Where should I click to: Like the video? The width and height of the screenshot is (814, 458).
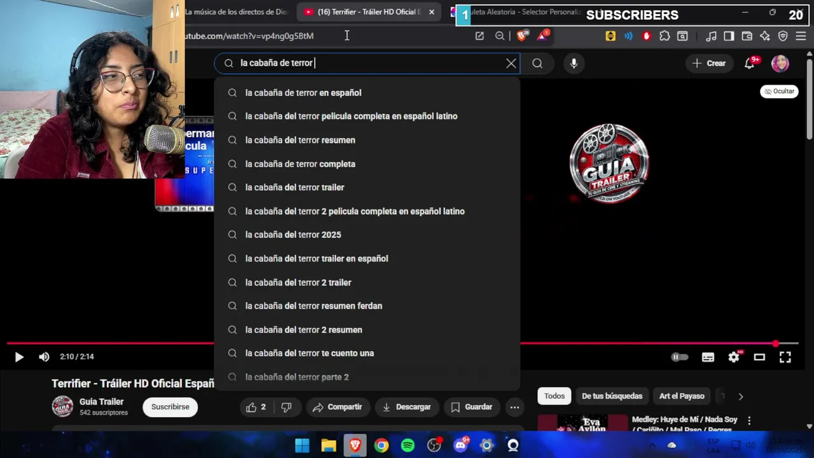click(257, 407)
